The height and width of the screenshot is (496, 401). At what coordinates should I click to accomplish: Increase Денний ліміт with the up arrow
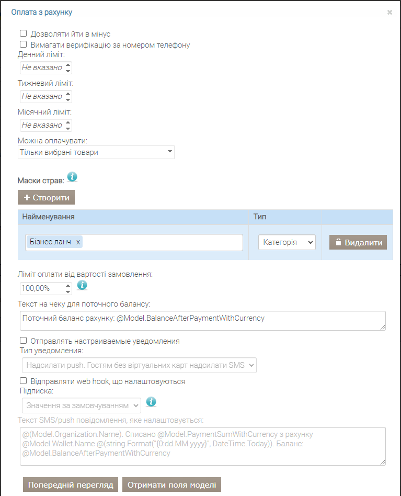tap(68, 65)
